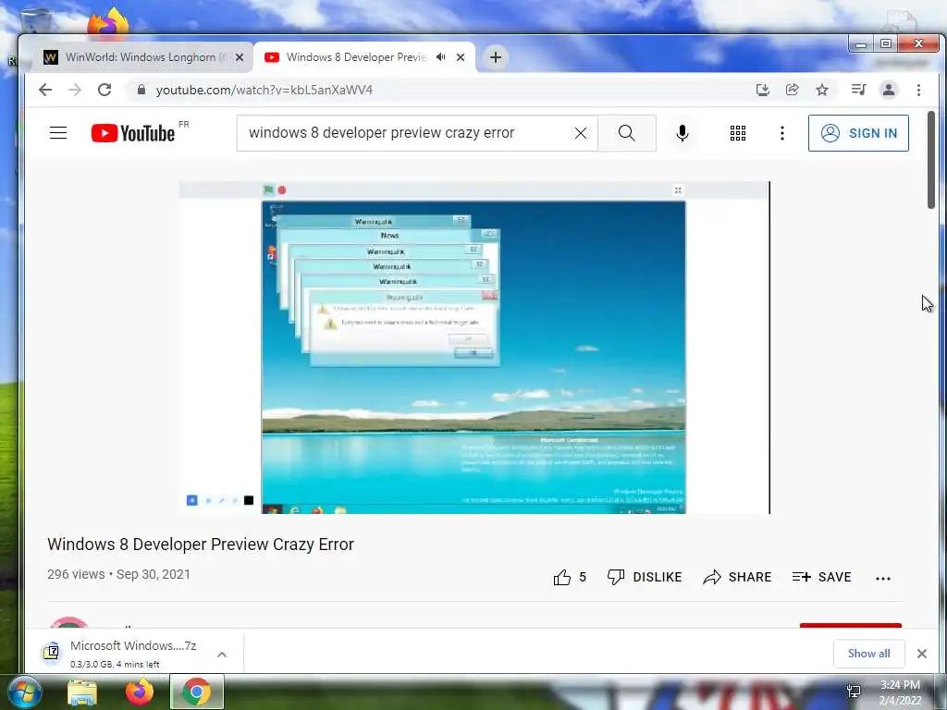Open the YouTube hamburger guide menu
Screen dimensions: 947x710
coord(58,133)
